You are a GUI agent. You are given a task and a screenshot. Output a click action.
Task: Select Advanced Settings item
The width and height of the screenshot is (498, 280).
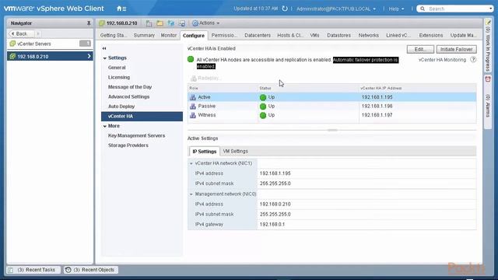pos(128,96)
